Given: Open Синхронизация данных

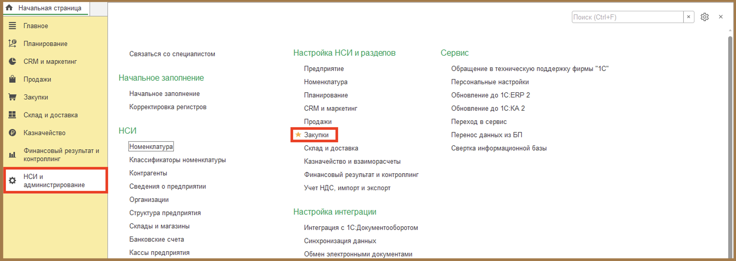Looking at the screenshot, I should [x=340, y=241].
